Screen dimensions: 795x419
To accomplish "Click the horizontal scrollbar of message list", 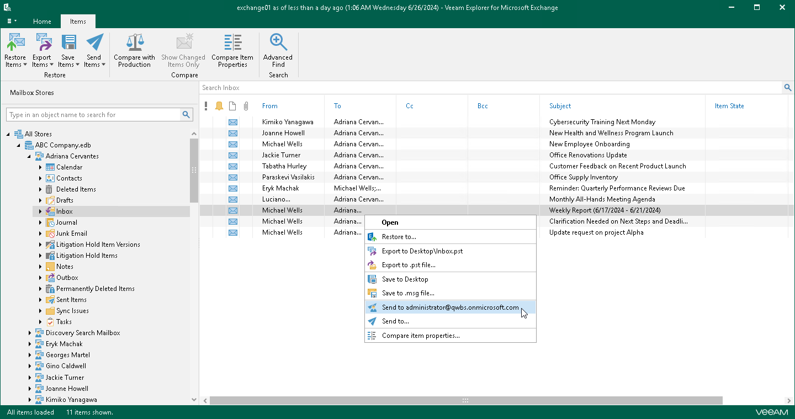I will tap(465, 401).
